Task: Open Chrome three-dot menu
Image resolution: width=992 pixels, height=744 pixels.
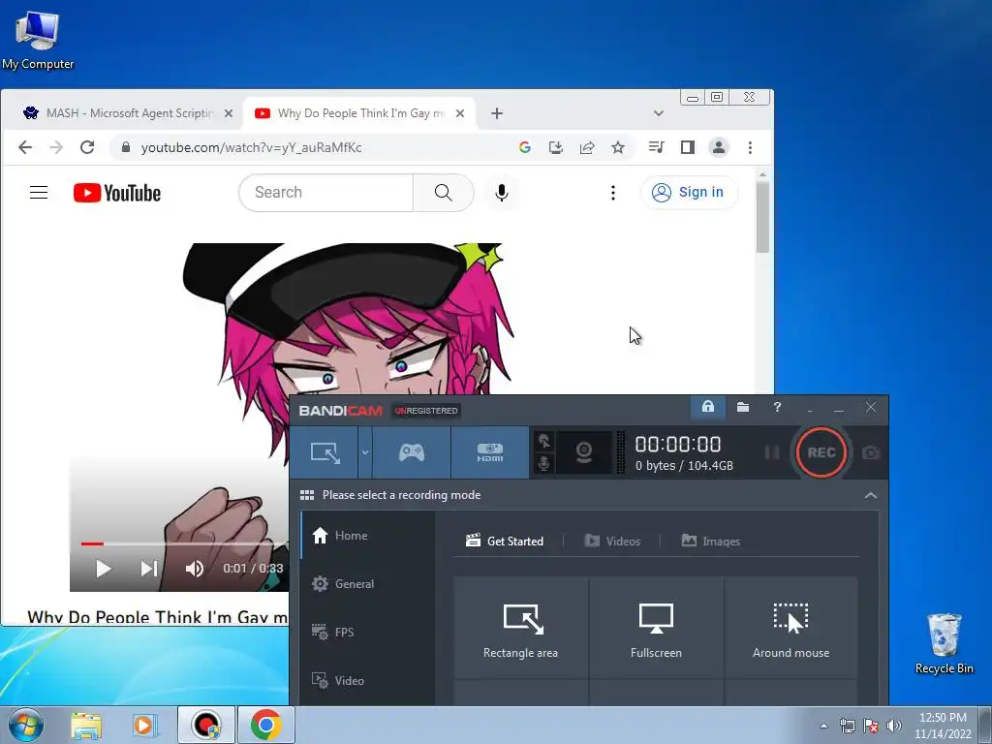Action: 751,147
